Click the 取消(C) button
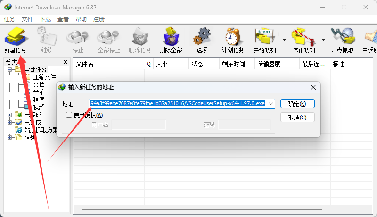This screenshot has height=217, width=377. pyautogui.click(x=297, y=117)
